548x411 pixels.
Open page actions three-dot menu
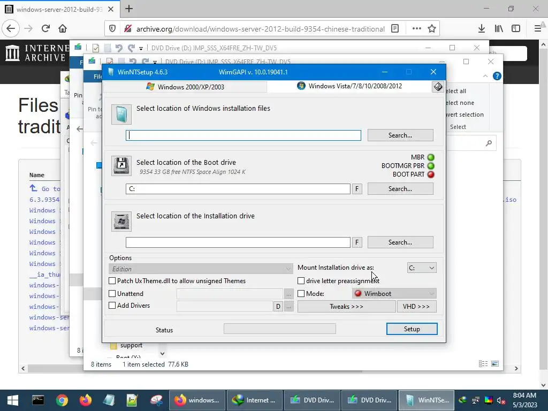[416, 29]
